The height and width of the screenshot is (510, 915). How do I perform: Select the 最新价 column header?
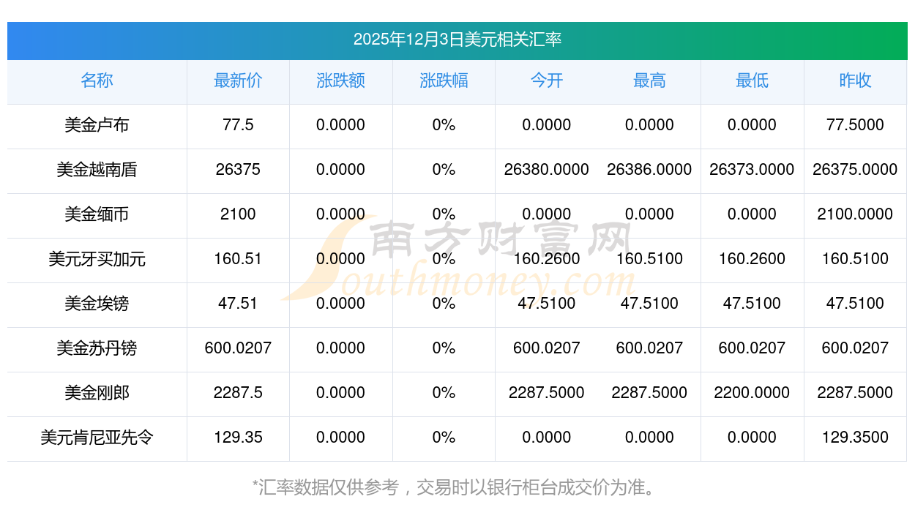(x=238, y=80)
